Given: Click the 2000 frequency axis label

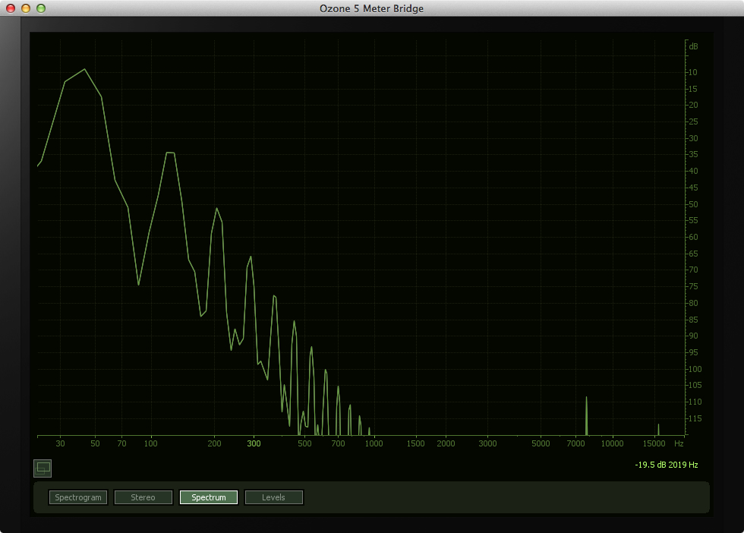Looking at the screenshot, I should [446, 443].
